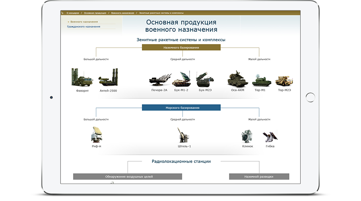361x201 pixels.
Task: Click the 'Антей-2500' label
Action: [108, 91]
